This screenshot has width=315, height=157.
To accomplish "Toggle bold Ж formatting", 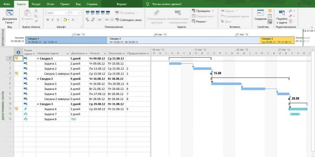I will [x=48, y=20].
